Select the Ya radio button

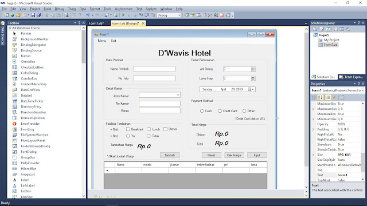(x=128, y=136)
